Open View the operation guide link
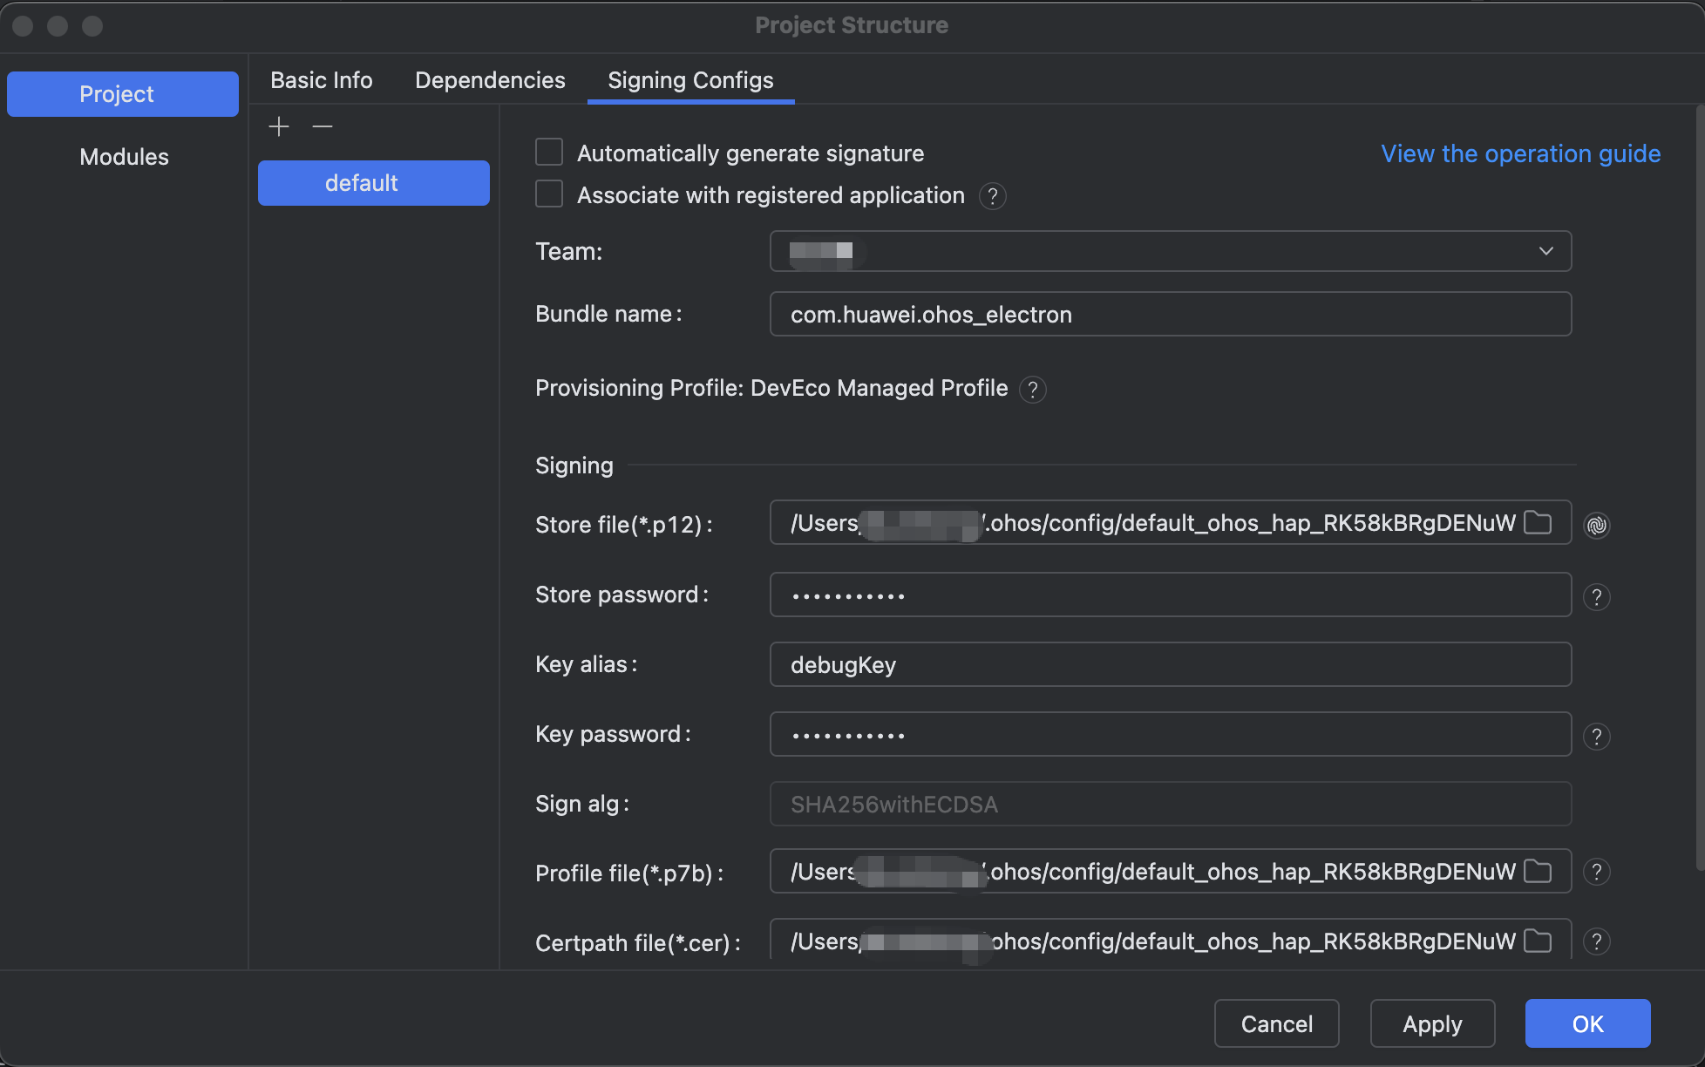Viewport: 1705px width, 1067px height. point(1520,153)
